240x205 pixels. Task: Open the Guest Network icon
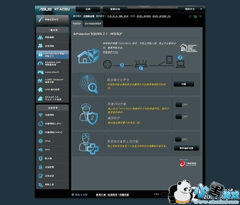tap(40, 46)
